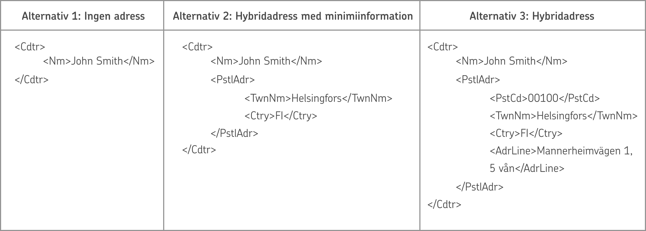The width and height of the screenshot is (646, 231).
Task: Click the opening Cdtr tag in Alternativ 2
Action: pyautogui.click(x=197, y=47)
